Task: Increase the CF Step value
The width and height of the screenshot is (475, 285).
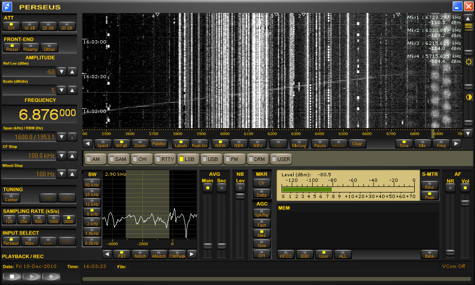Action: click(x=72, y=155)
